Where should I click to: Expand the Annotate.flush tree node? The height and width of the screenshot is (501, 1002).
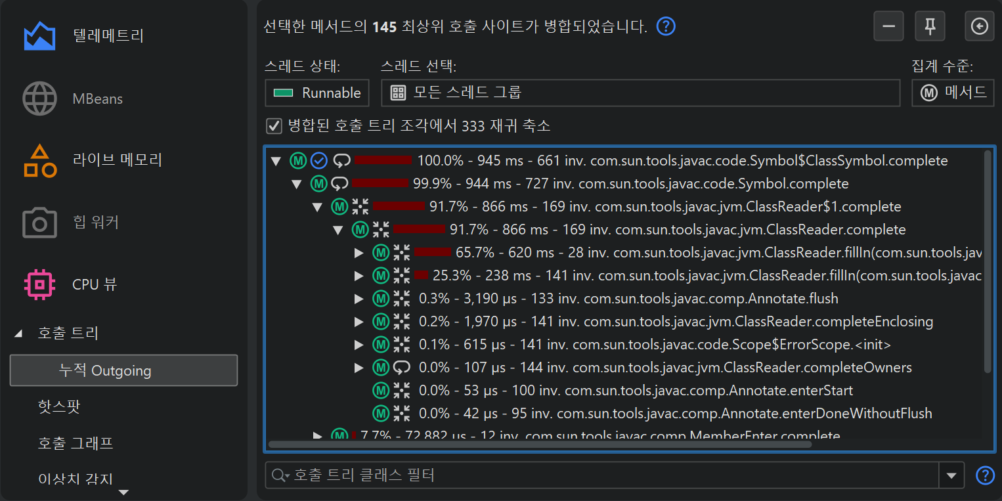[359, 299]
